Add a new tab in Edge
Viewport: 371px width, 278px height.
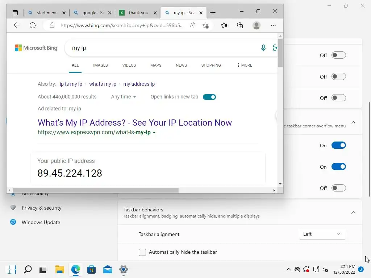(213, 13)
